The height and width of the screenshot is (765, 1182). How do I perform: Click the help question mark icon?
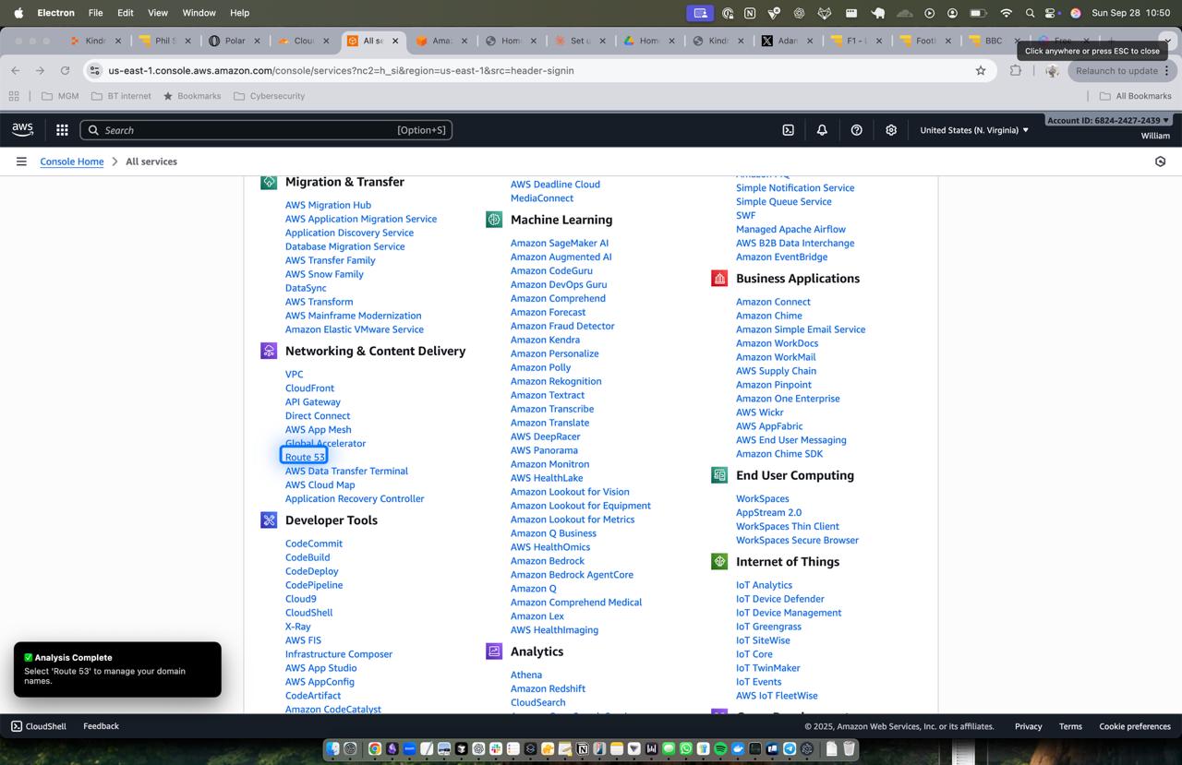[x=856, y=130]
